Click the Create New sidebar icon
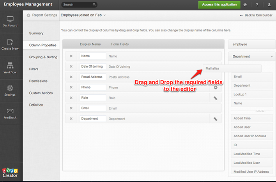Screen dimensions: 276x182 point(10,44)
